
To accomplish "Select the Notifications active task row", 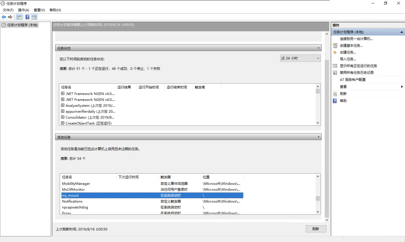I will [x=152, y=201].
